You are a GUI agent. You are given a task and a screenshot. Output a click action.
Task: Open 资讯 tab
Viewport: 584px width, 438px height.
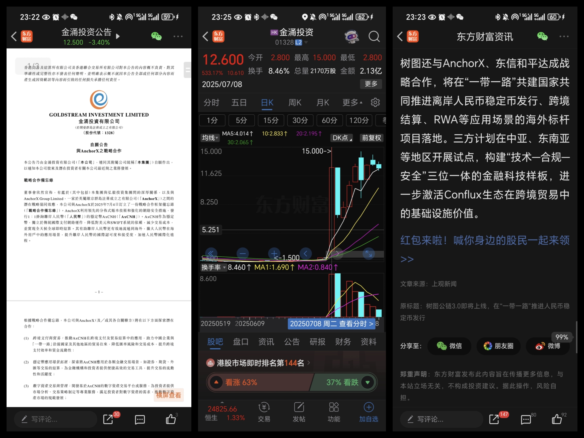coord(266,342)
